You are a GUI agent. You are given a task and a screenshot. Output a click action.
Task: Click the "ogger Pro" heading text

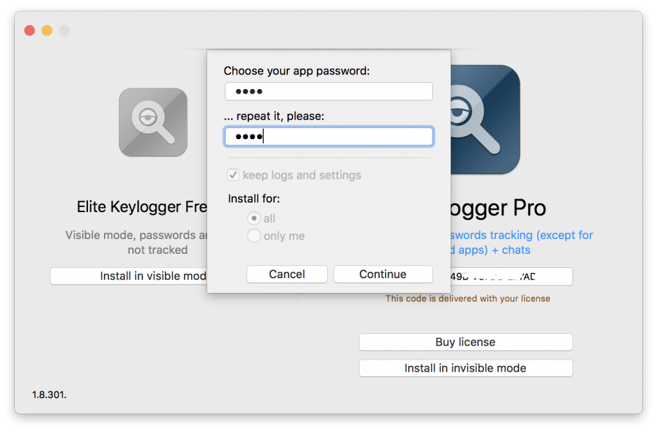(x=498, y=208)
